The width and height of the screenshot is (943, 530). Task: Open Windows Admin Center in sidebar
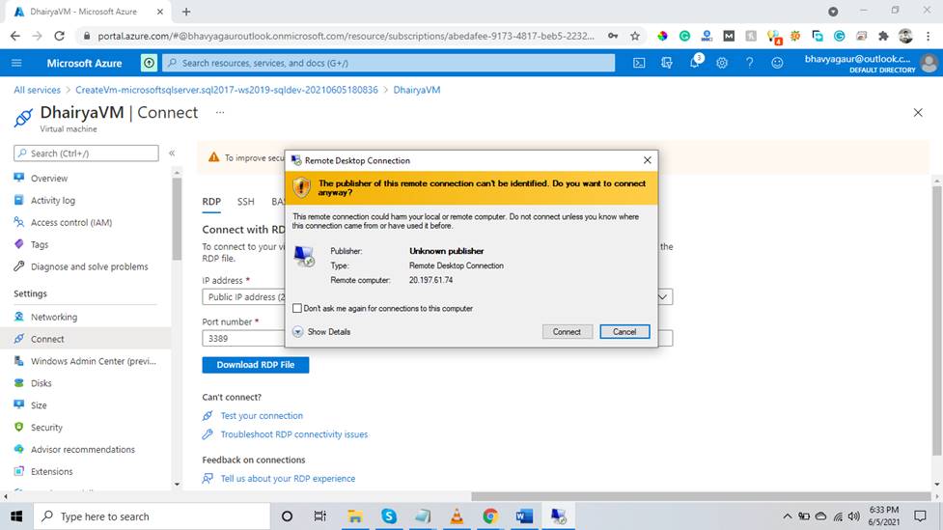tap(94, 361)
